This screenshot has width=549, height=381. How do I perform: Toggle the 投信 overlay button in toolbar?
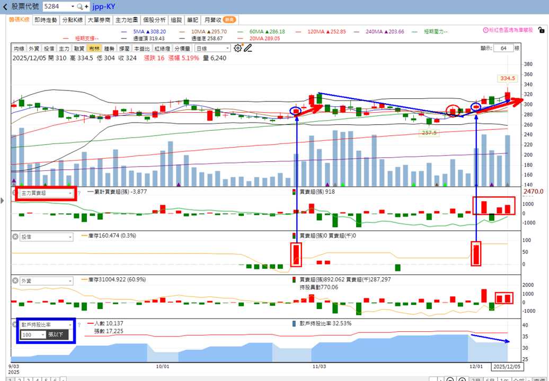(49, 49)
